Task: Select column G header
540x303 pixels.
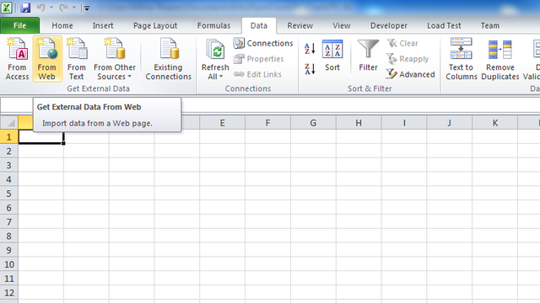Action: pos(313,123)
